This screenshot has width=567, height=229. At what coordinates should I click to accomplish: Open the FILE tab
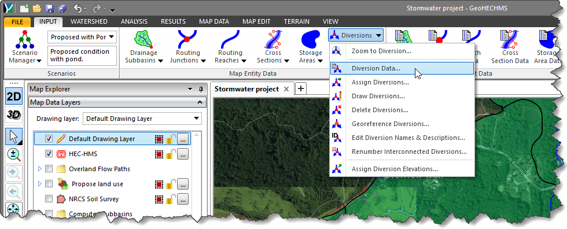point(17,21)
